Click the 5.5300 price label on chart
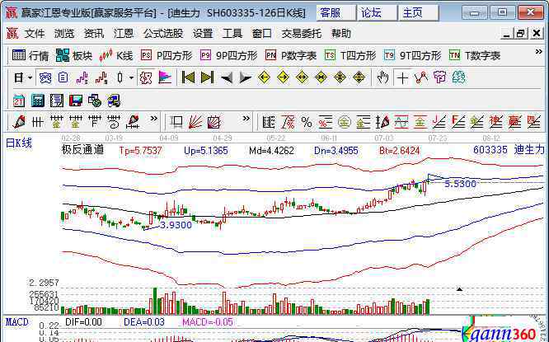The height and width of the screenshot is (342, 549). coord(460,184)
